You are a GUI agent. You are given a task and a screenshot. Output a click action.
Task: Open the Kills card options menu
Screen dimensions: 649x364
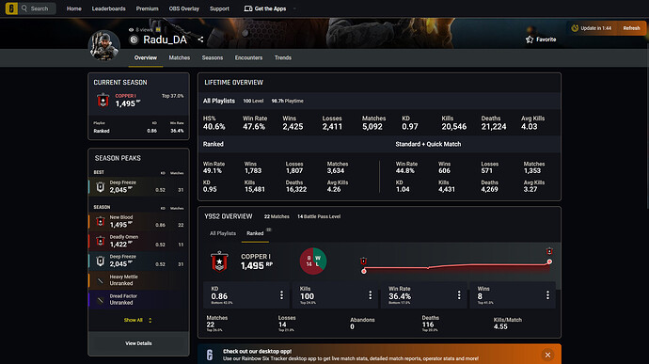370,294
